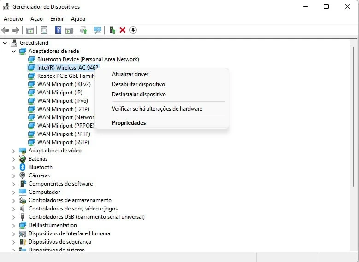Select Realtek PCIe GbE Family adapter

click(66, 76)
